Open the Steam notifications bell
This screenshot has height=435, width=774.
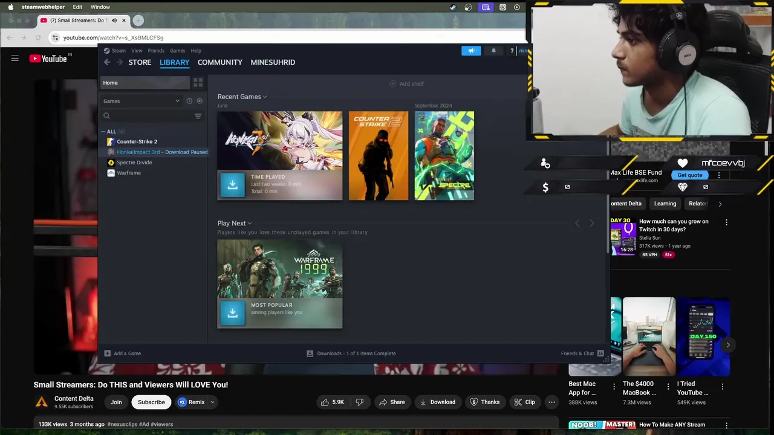tap(493, 51)
